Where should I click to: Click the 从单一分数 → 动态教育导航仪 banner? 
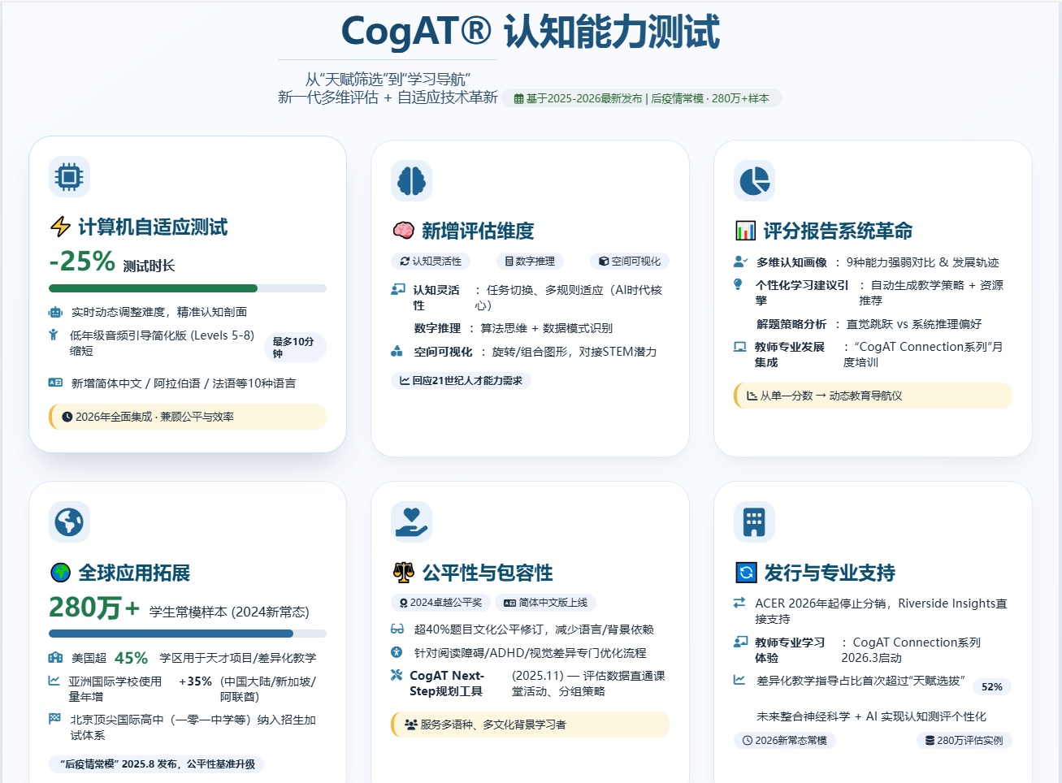pos(873,396)
